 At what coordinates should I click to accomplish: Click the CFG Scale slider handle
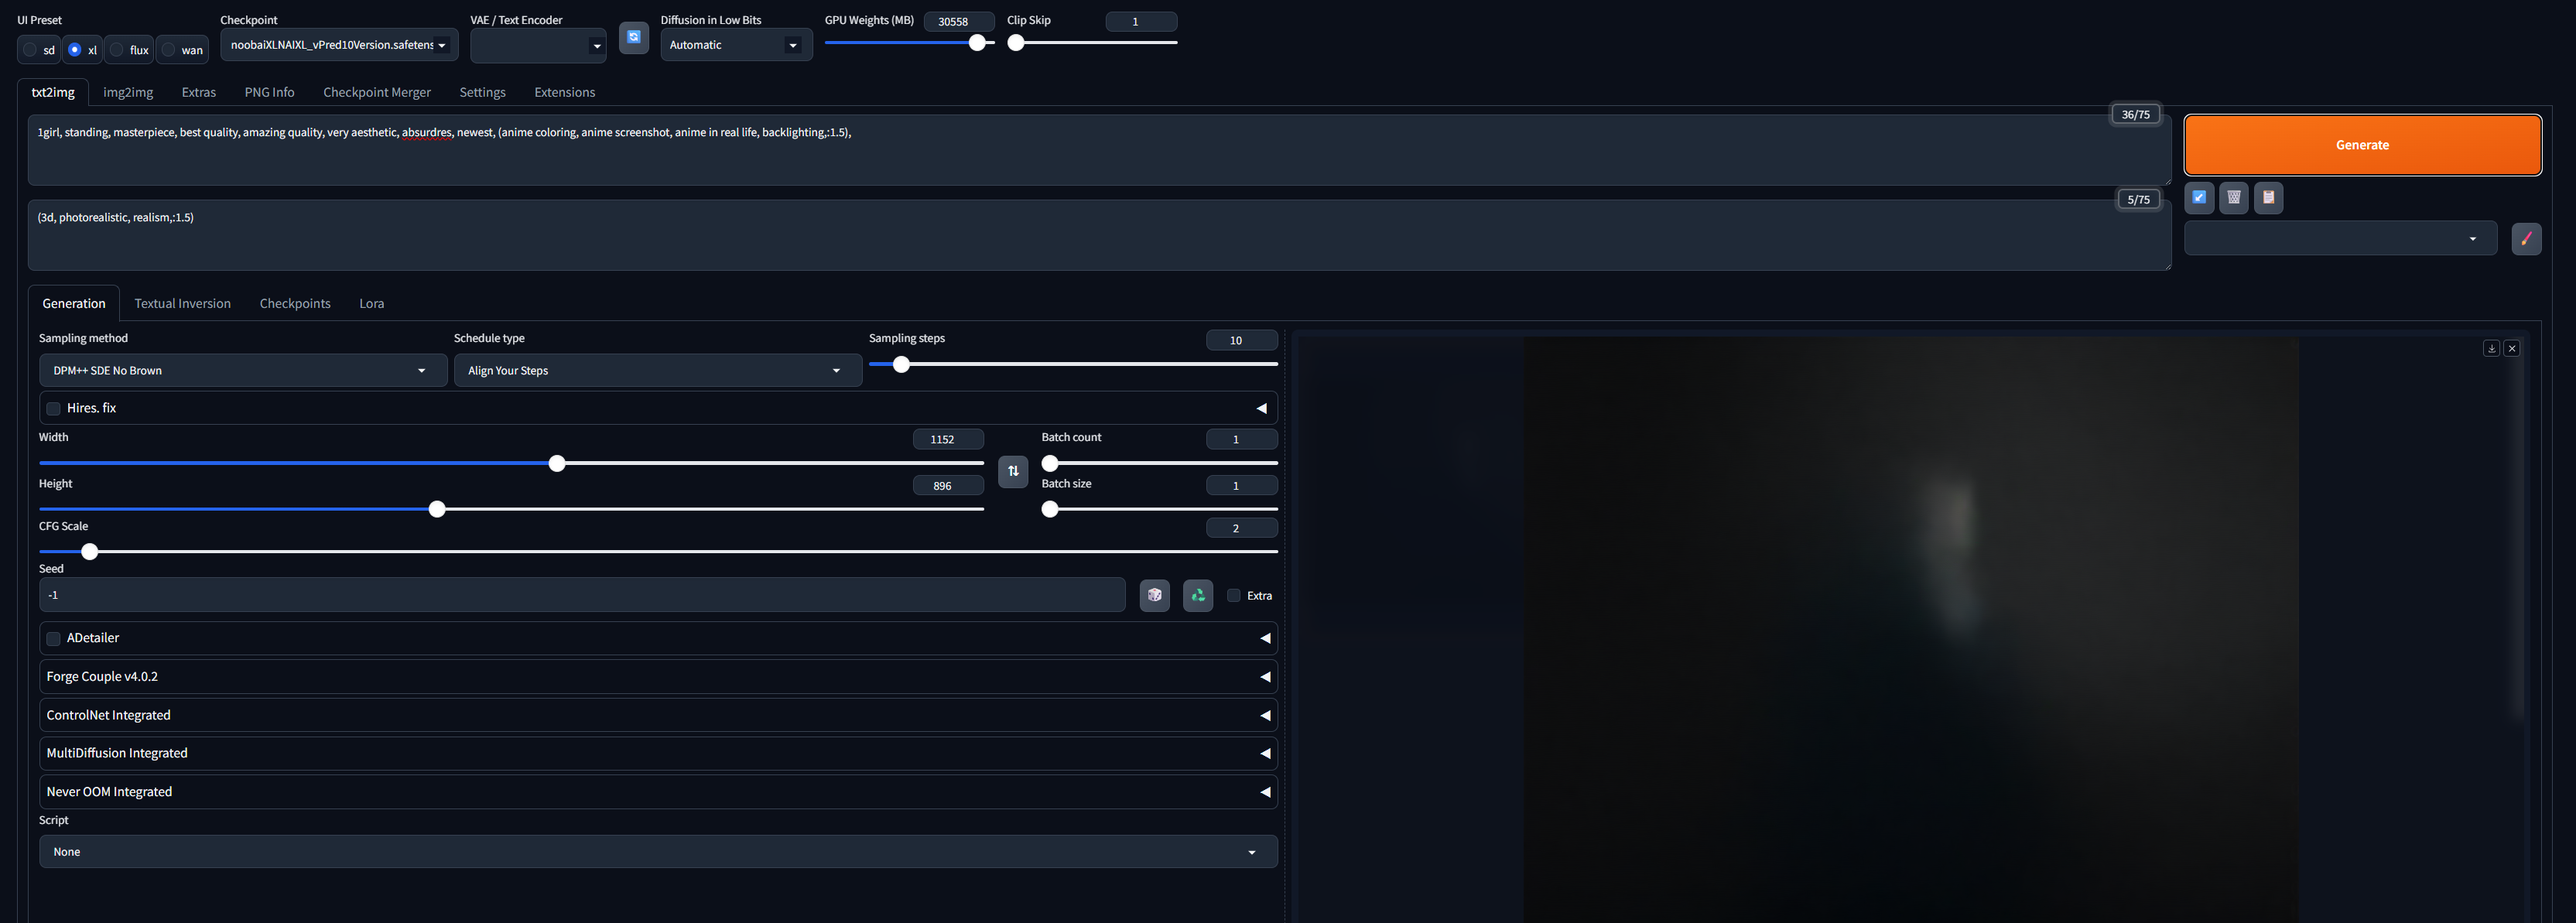point(89,551)
